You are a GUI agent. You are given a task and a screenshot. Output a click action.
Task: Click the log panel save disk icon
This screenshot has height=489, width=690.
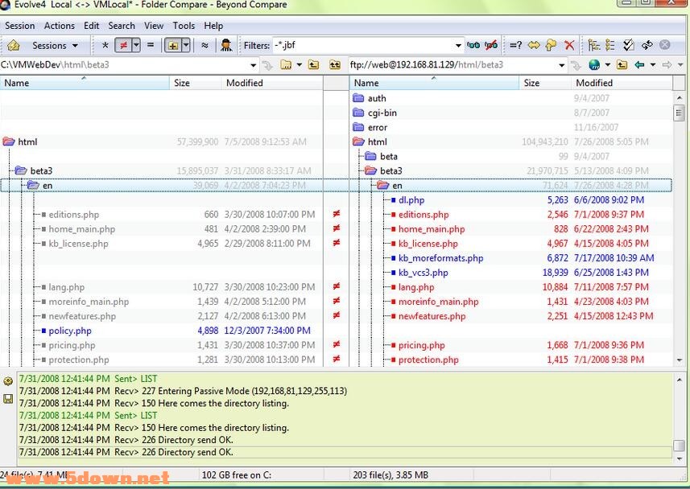click(8, 398)
